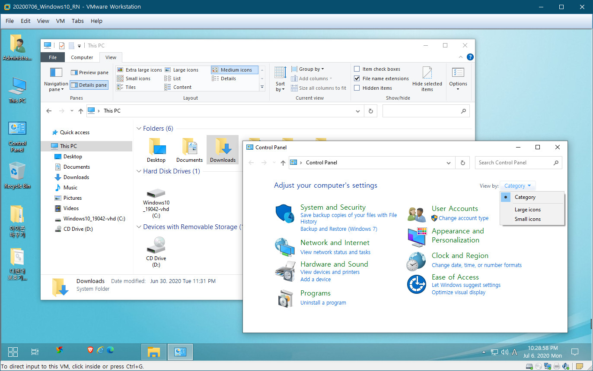Open the This PC desktop icon
This screenshot has height=371, width=593.
point(17,86)
